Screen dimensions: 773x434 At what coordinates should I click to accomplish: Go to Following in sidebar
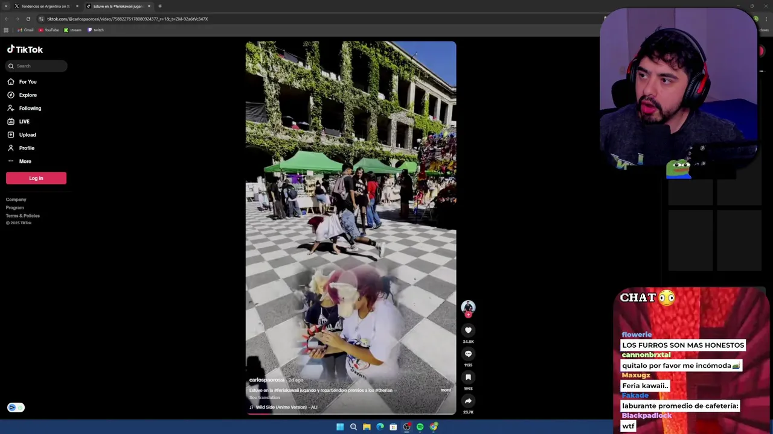click(25, 108)
